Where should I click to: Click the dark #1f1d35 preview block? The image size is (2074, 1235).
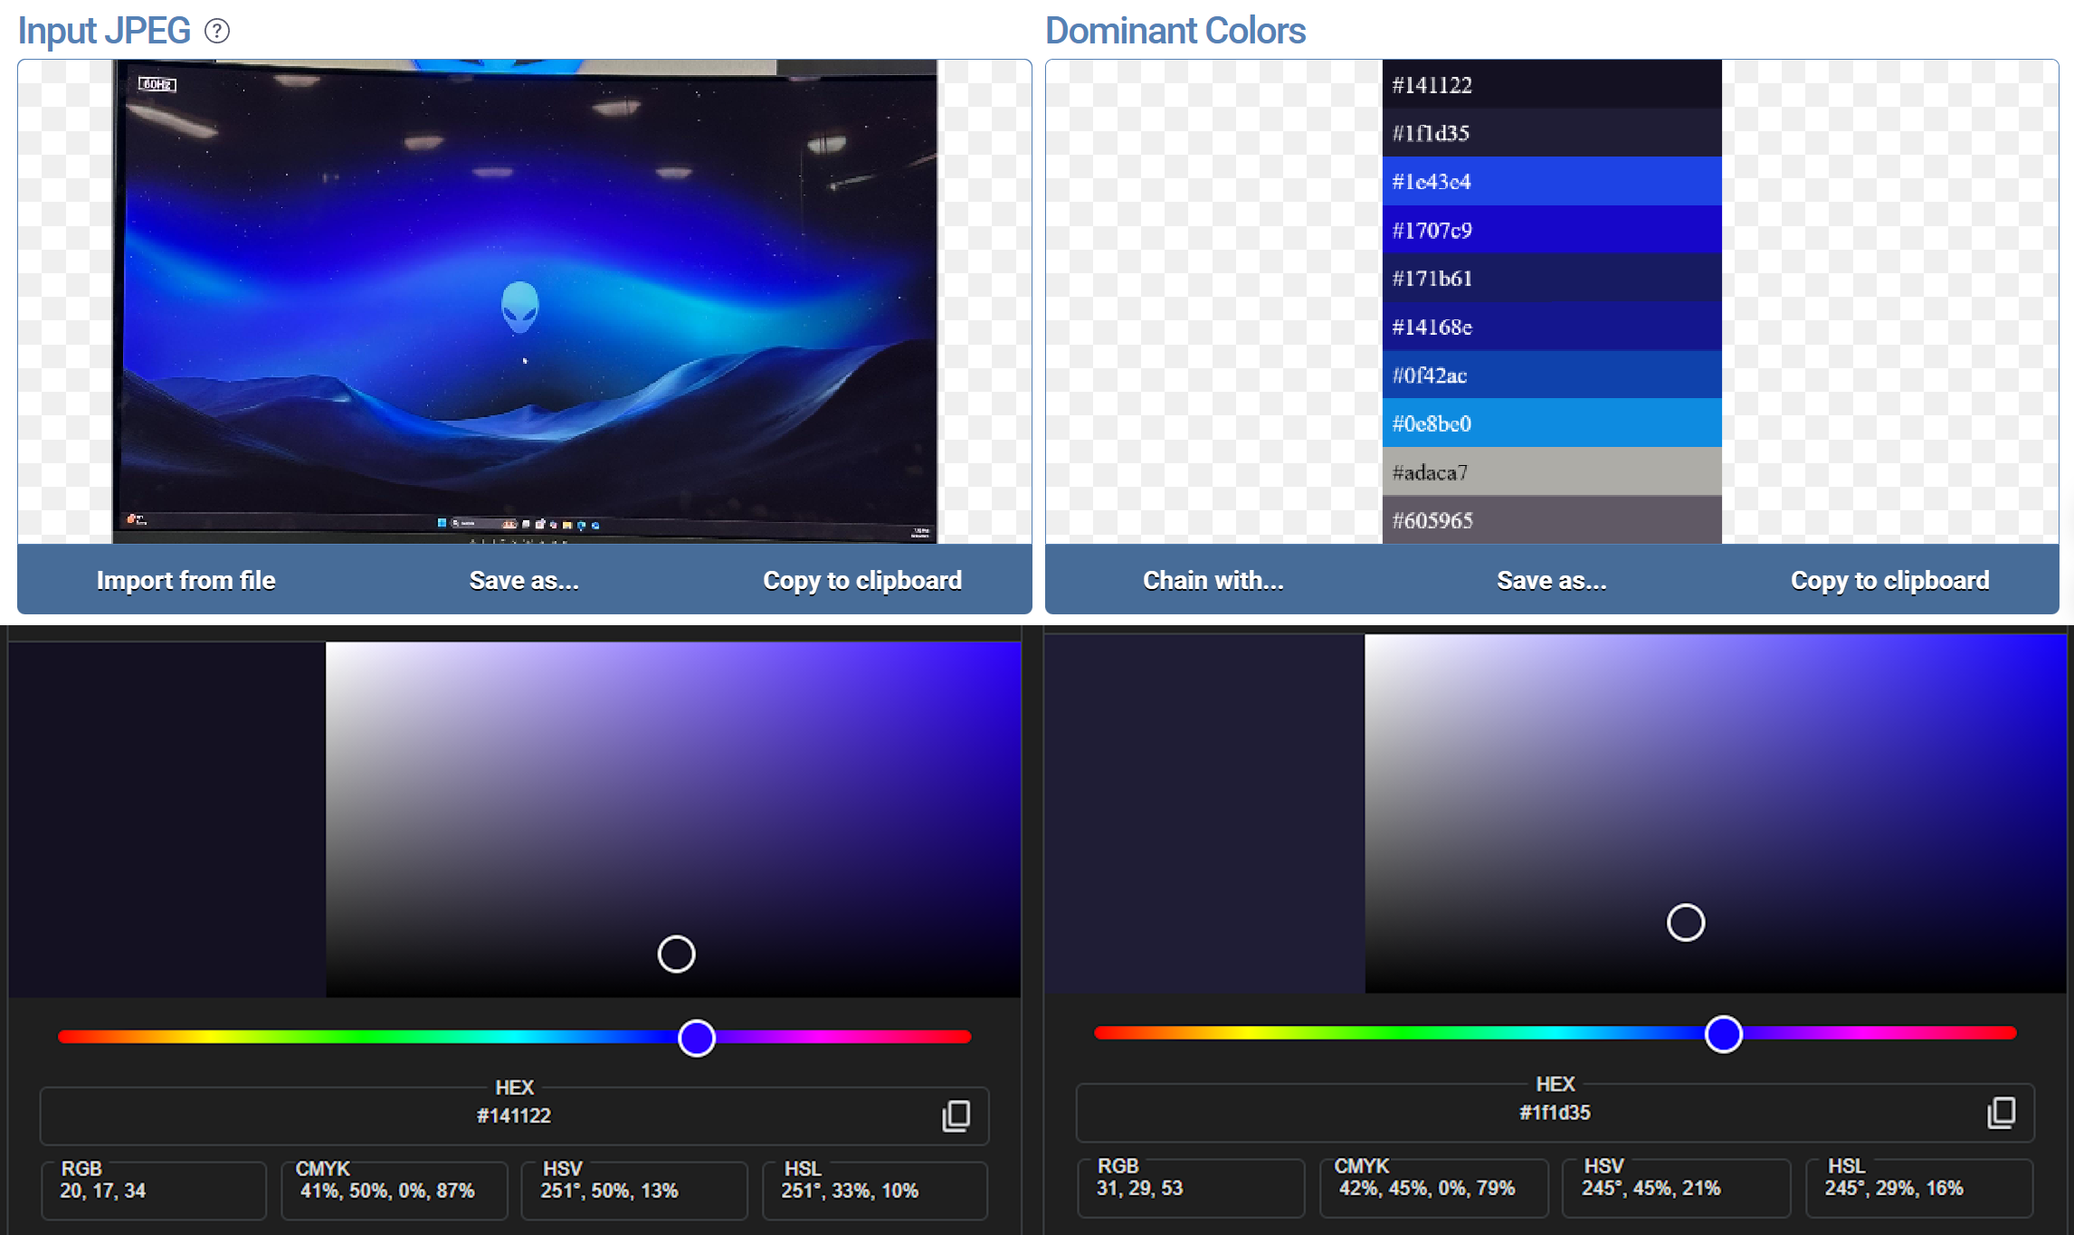click(x=1204, y=813)
